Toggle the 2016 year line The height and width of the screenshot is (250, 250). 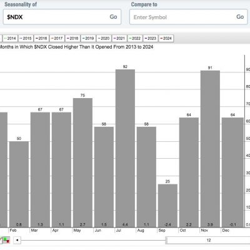pyautogui.click(x=41, y=38)
